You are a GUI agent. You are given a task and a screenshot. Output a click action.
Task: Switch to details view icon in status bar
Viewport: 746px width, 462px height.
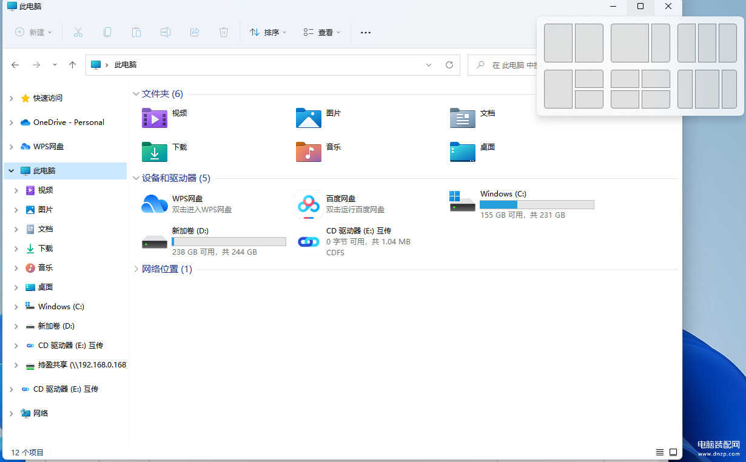click(x=660, y=452)
